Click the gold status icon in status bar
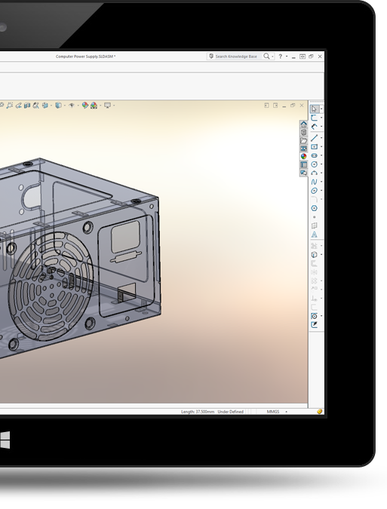The image size is (387, 509). pos(319,411)
